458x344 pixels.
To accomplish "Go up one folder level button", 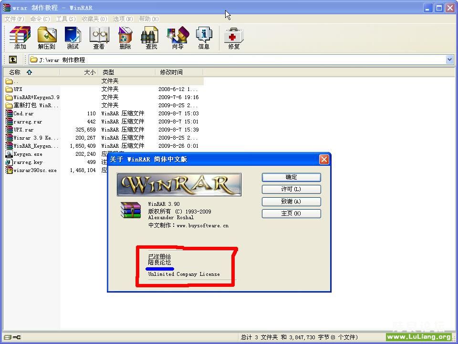I will tap(13, 60).
